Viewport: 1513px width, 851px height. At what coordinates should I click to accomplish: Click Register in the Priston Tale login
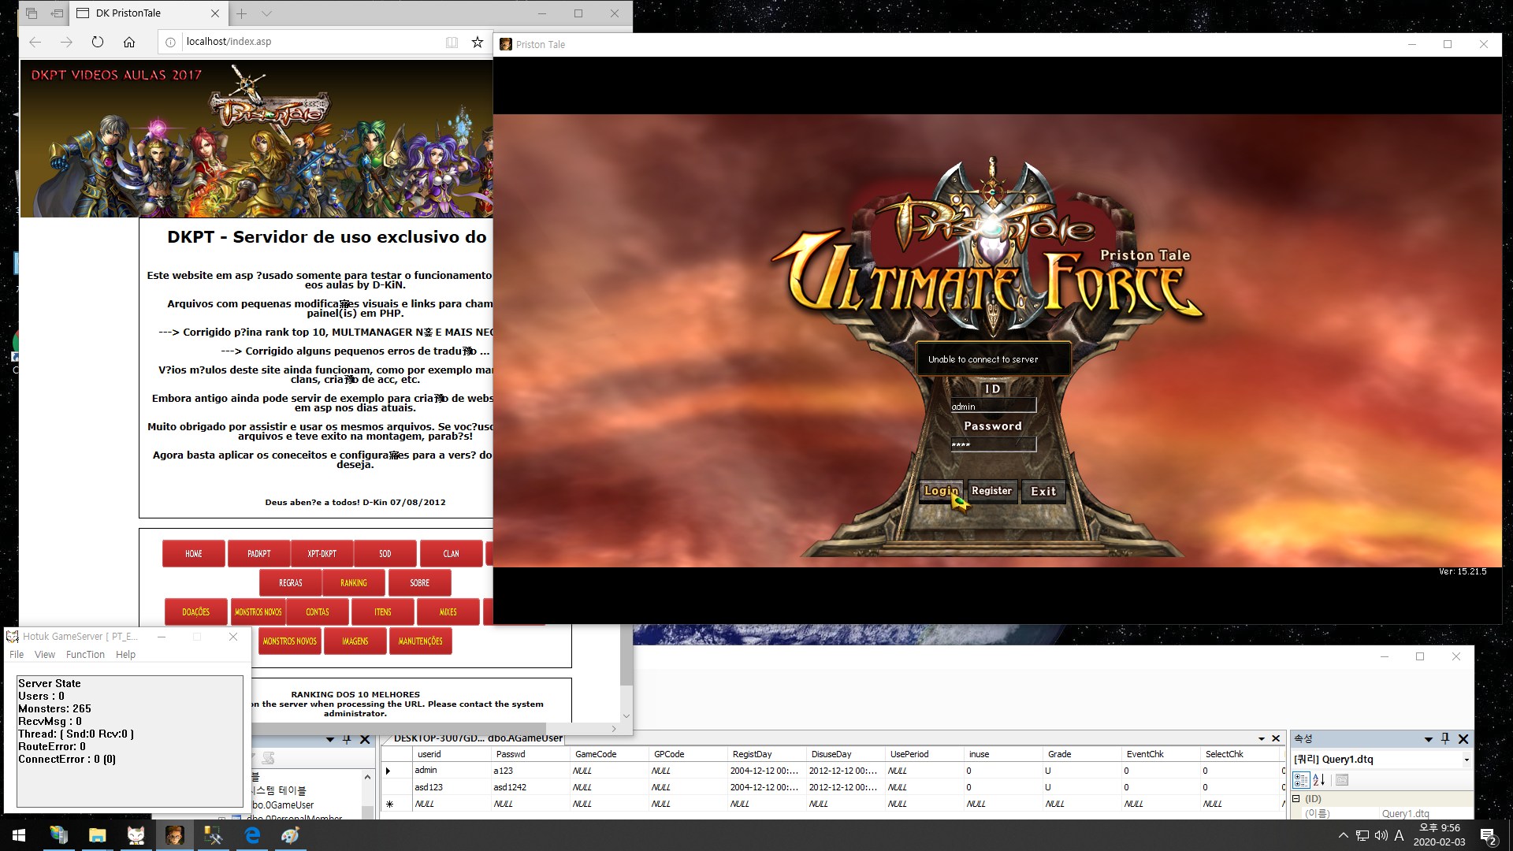pyautogui.click(x=991, y=491)
